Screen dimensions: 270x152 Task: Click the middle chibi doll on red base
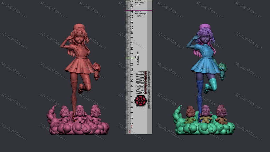click(80, 114)
